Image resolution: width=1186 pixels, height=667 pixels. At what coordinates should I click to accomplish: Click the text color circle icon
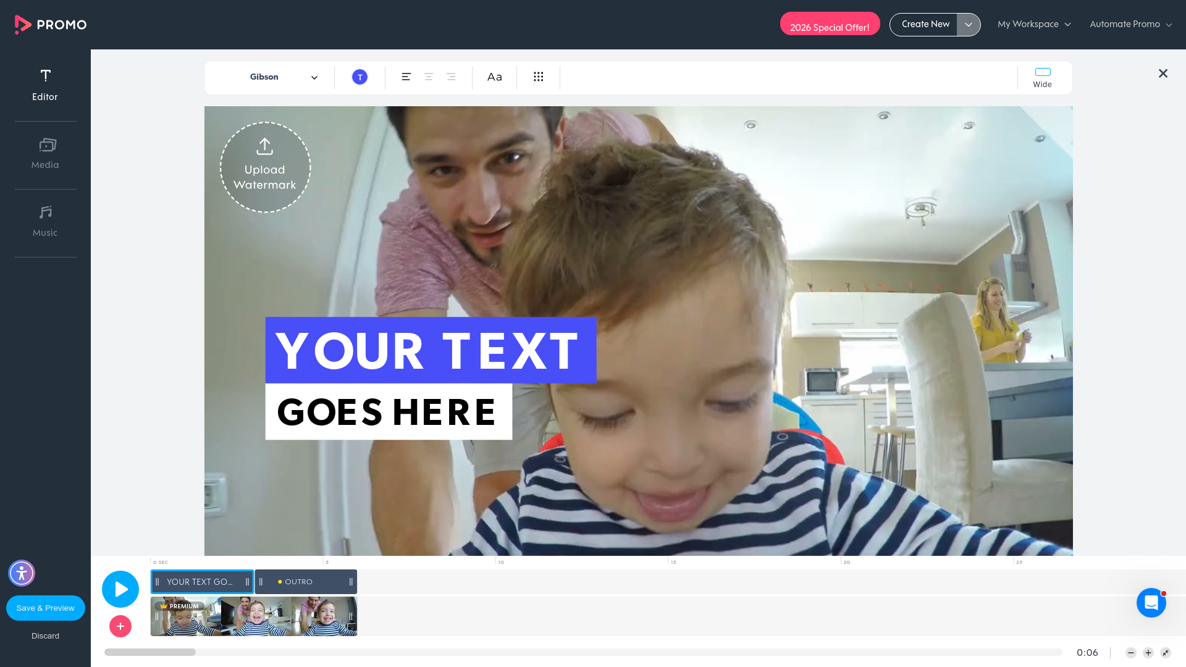tap(360, 77)
